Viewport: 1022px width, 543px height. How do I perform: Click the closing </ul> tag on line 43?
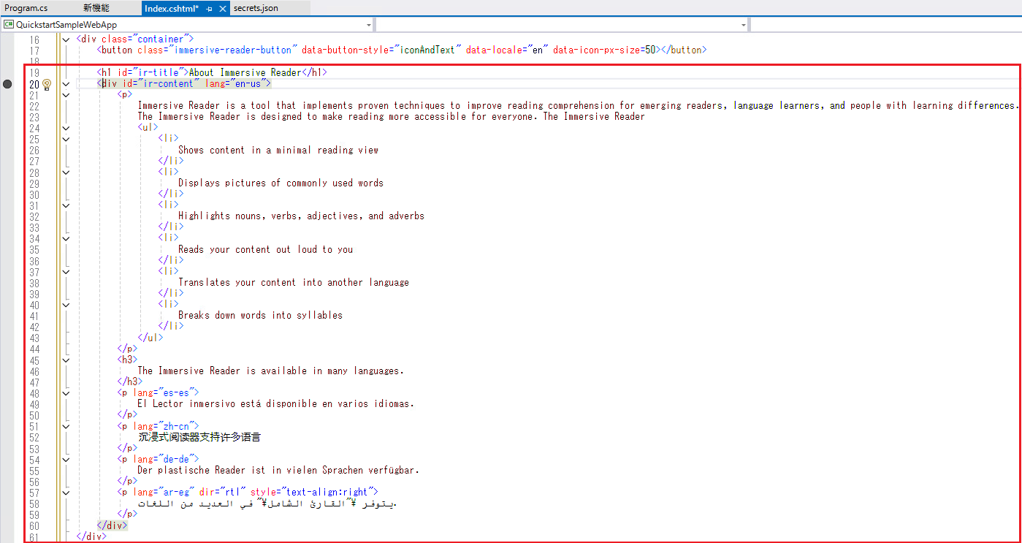150,338
